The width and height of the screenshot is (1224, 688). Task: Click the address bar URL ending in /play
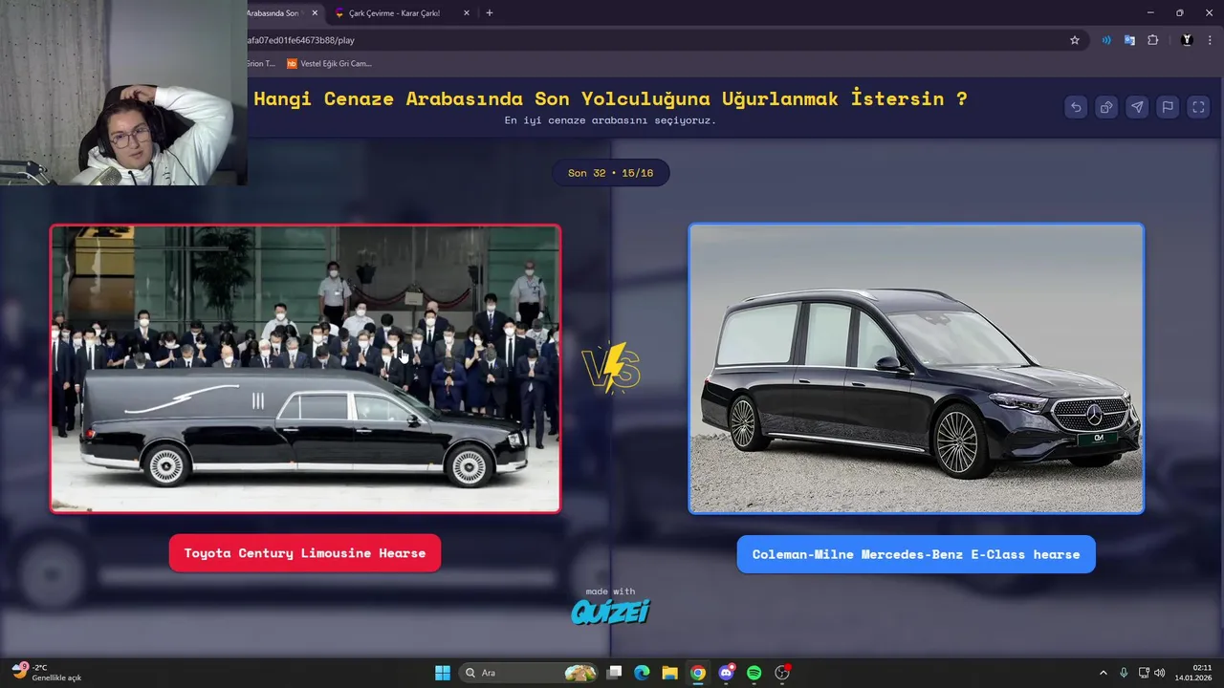(x=300, y=40)
